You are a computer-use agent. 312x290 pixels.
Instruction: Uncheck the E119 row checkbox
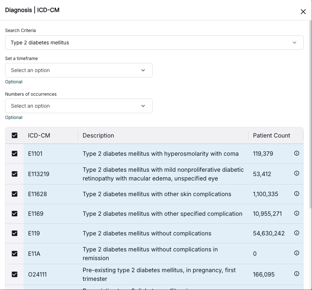[x=15, y=233]
